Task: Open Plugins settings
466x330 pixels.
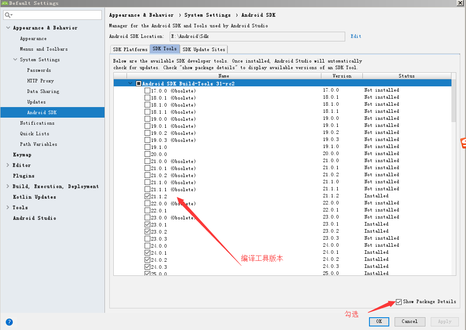Action: [x=23, y=176]
